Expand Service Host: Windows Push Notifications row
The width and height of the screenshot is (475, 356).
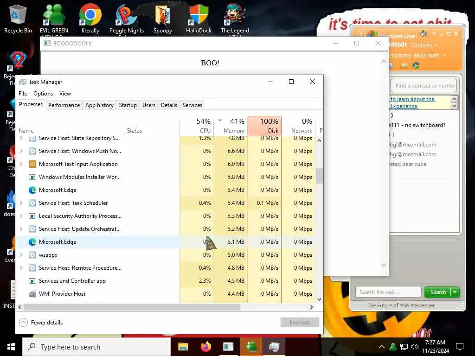pos(21,151)
